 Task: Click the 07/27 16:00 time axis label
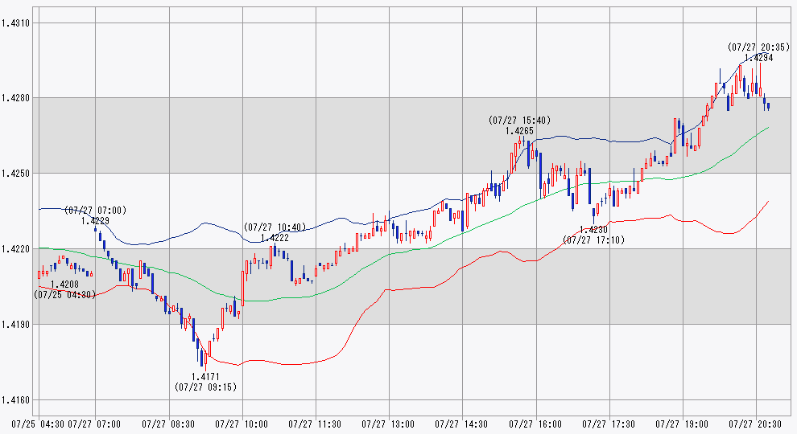pos(535,424)
